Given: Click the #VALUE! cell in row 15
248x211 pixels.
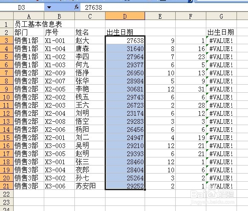Looking at the screenshot, I should click(222, 137).
